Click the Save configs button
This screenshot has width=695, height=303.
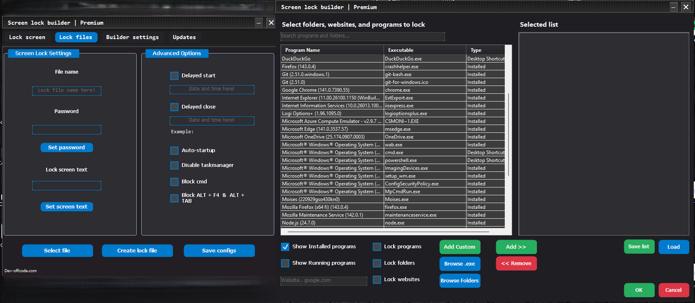(219, 250)
